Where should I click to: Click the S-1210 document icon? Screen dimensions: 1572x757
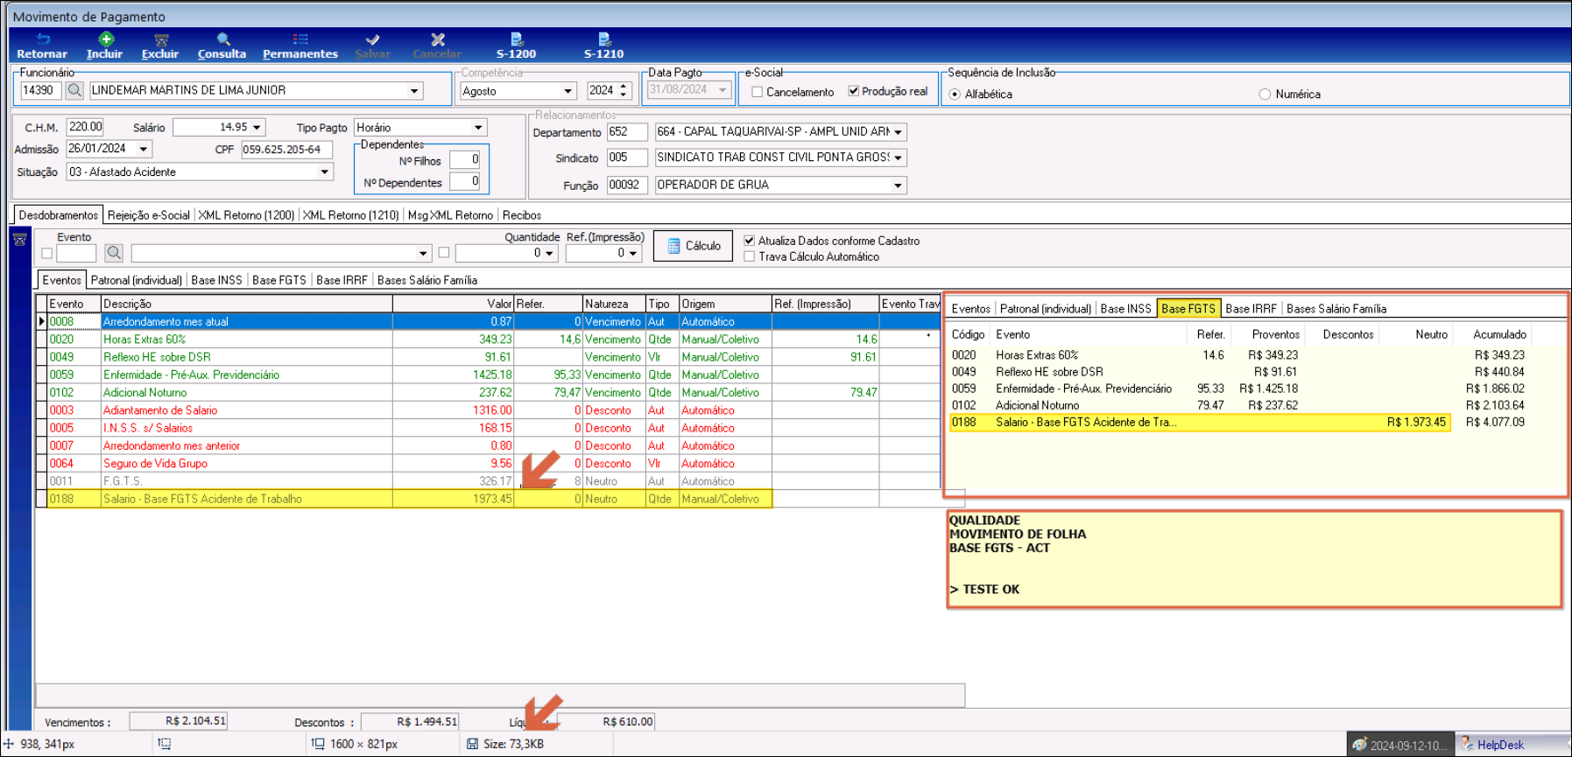coord(604,39)
